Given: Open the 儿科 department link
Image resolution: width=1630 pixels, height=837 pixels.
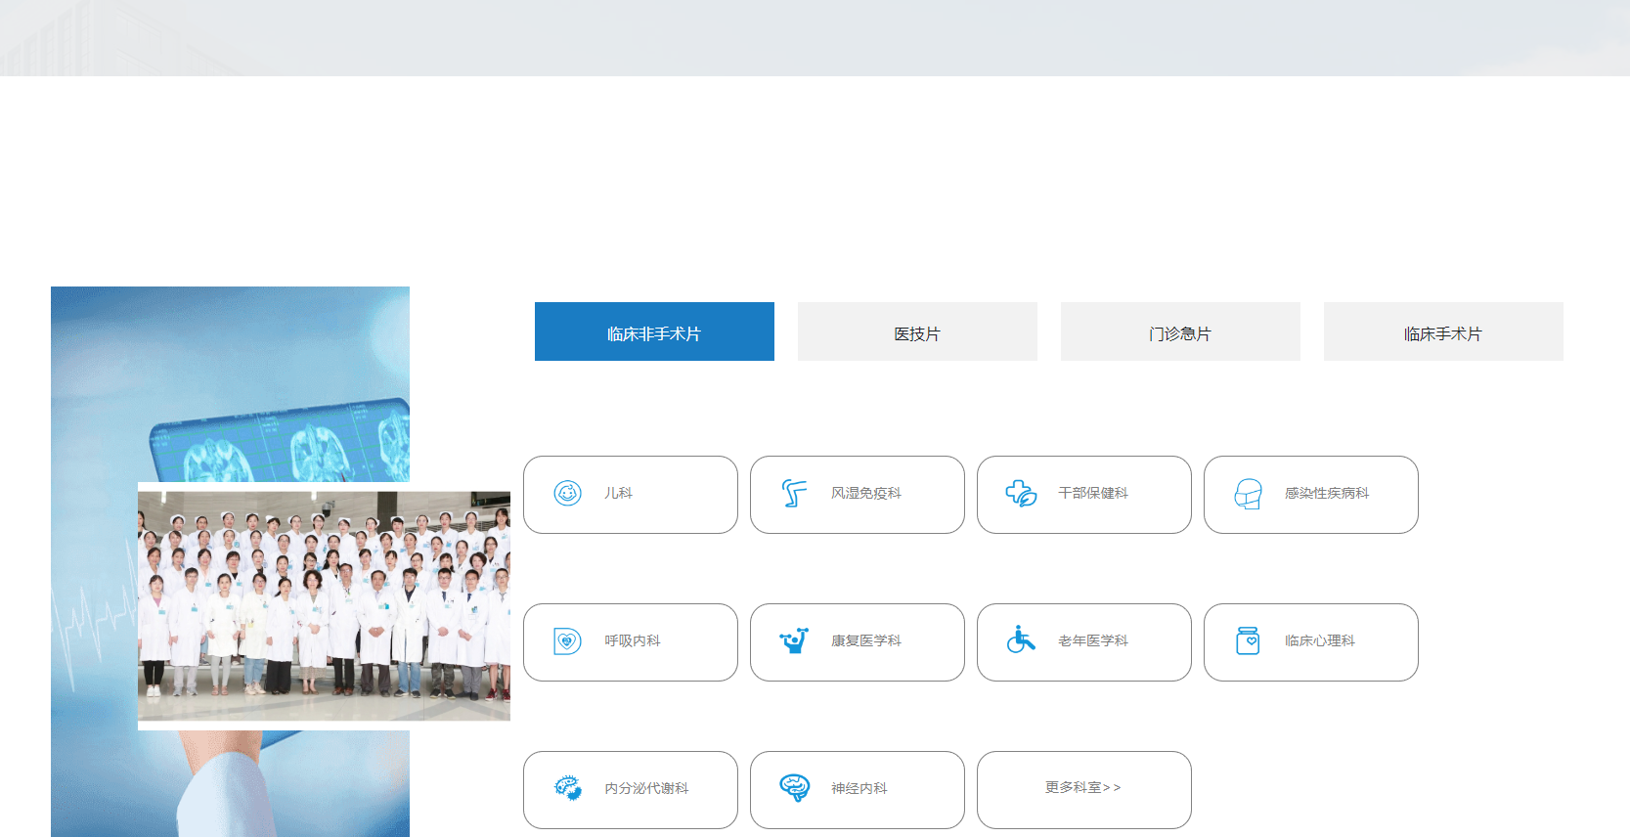Looking at the screenshot, I should click(631, 495).
